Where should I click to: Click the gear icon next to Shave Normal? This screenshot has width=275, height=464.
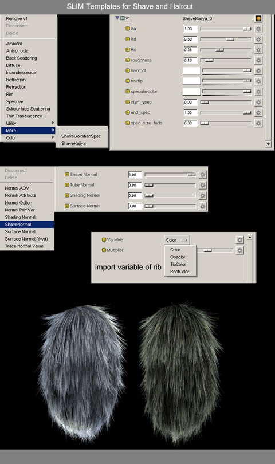click(202, 175)
